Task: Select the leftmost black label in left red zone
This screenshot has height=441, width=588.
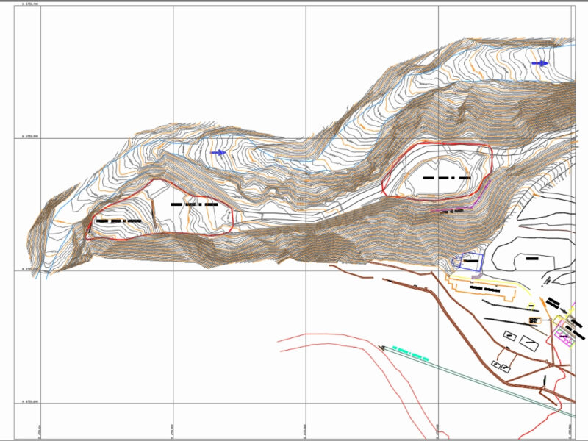Action: [x=118, y=220]
